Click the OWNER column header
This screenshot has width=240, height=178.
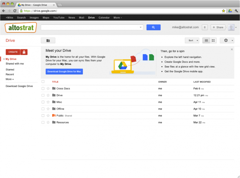(x=162, y=82)
